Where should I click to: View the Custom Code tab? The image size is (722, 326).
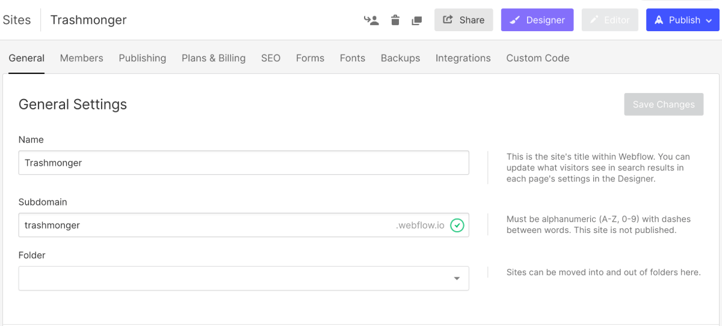(537, 58)
